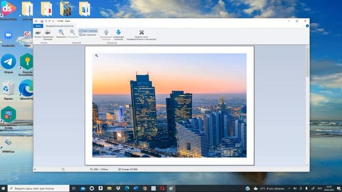Screen dimensions: 342x192
Task: Open Opera from the taskbar
Action: [162, 188]
